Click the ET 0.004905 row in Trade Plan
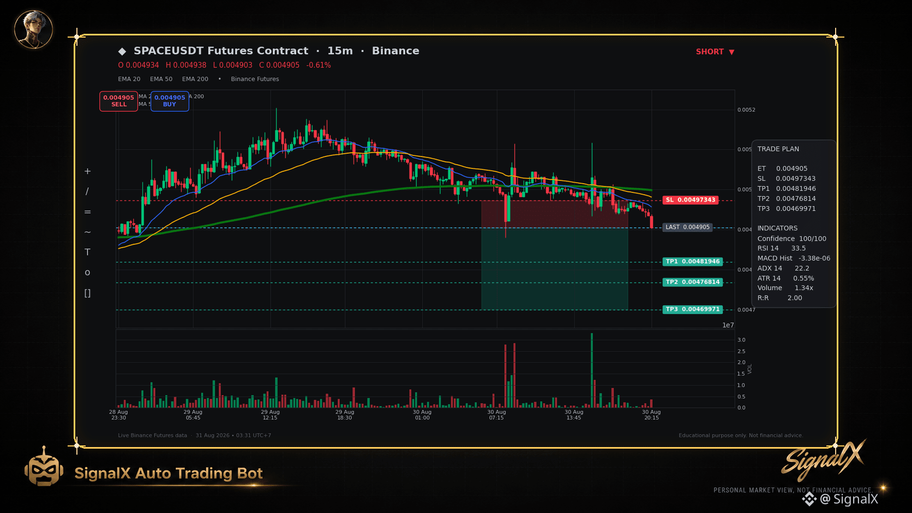The width and height of the screenshot is (912, 513). pyautogui.click(x=783, y=168)
